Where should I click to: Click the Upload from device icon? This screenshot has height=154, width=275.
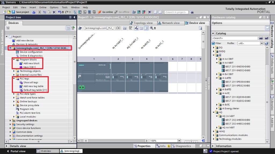(x=85, y=12)
